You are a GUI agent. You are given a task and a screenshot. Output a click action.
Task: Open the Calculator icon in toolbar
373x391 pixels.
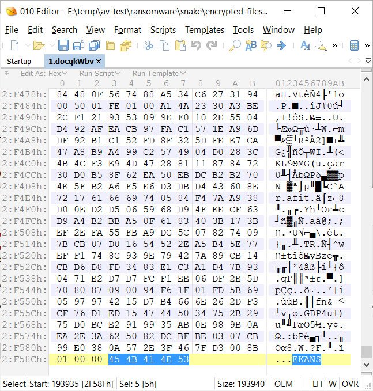point(355,45)
